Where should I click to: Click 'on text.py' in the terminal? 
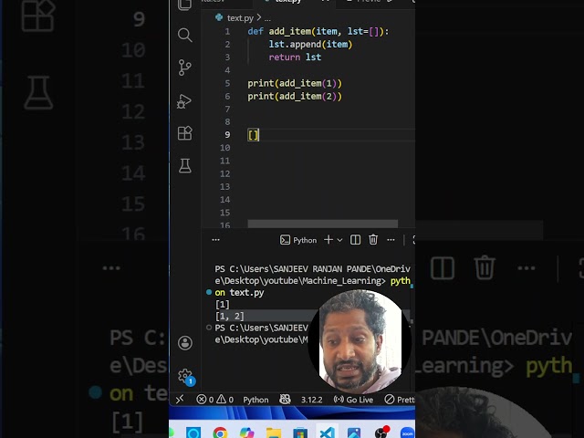click(x=239, y=293)
